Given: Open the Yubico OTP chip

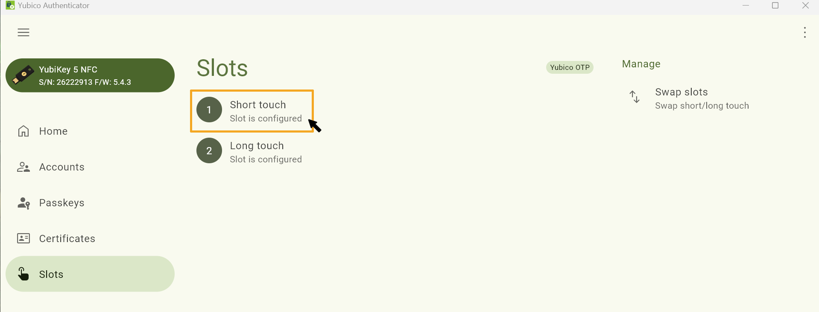Looking at the screenshot, I should click(570, 67).
